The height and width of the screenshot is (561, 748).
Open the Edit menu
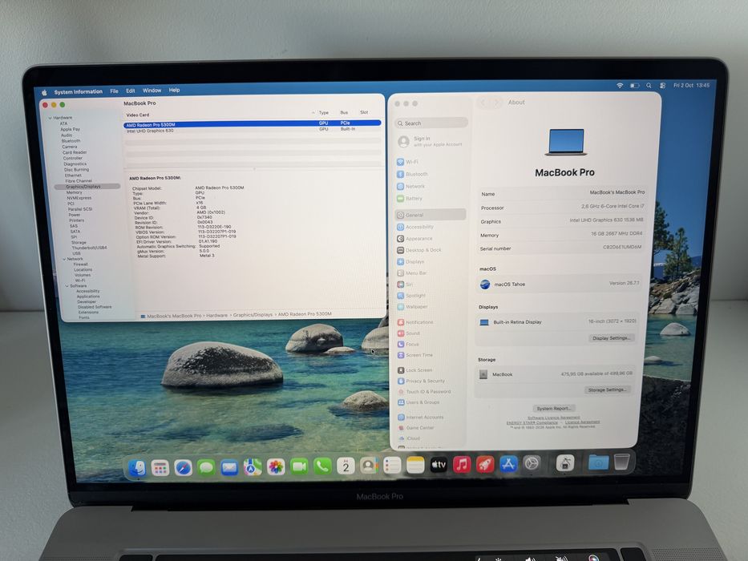(x=130, y=91)
